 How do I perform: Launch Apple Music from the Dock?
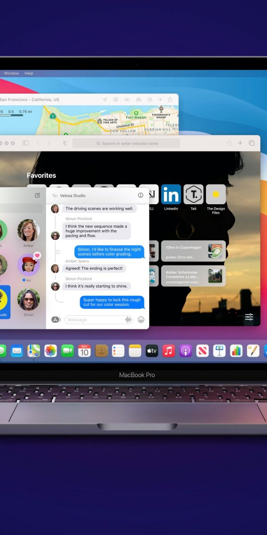(x=169, y=351)
